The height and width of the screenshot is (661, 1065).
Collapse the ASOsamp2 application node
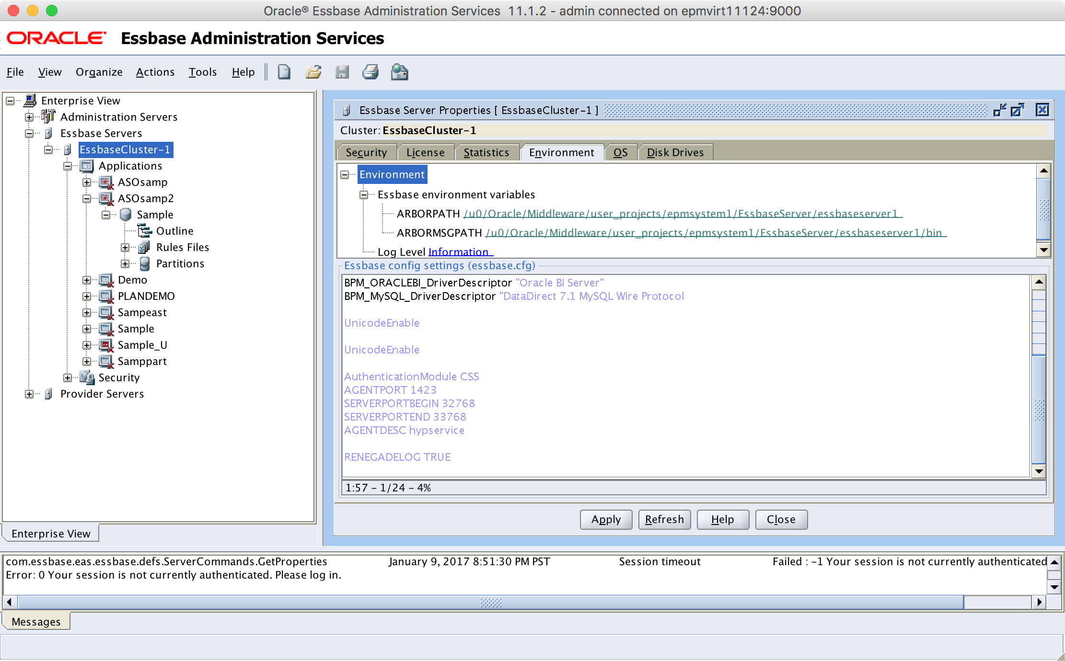coord(87,199)
